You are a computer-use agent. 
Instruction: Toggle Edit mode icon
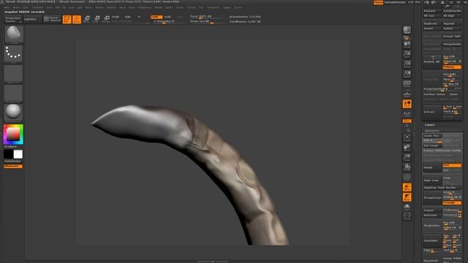(67, 20)
